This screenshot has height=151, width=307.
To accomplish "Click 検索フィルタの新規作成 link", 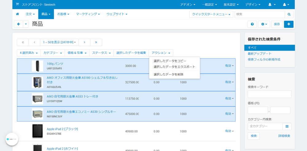I will click(264, 59).
